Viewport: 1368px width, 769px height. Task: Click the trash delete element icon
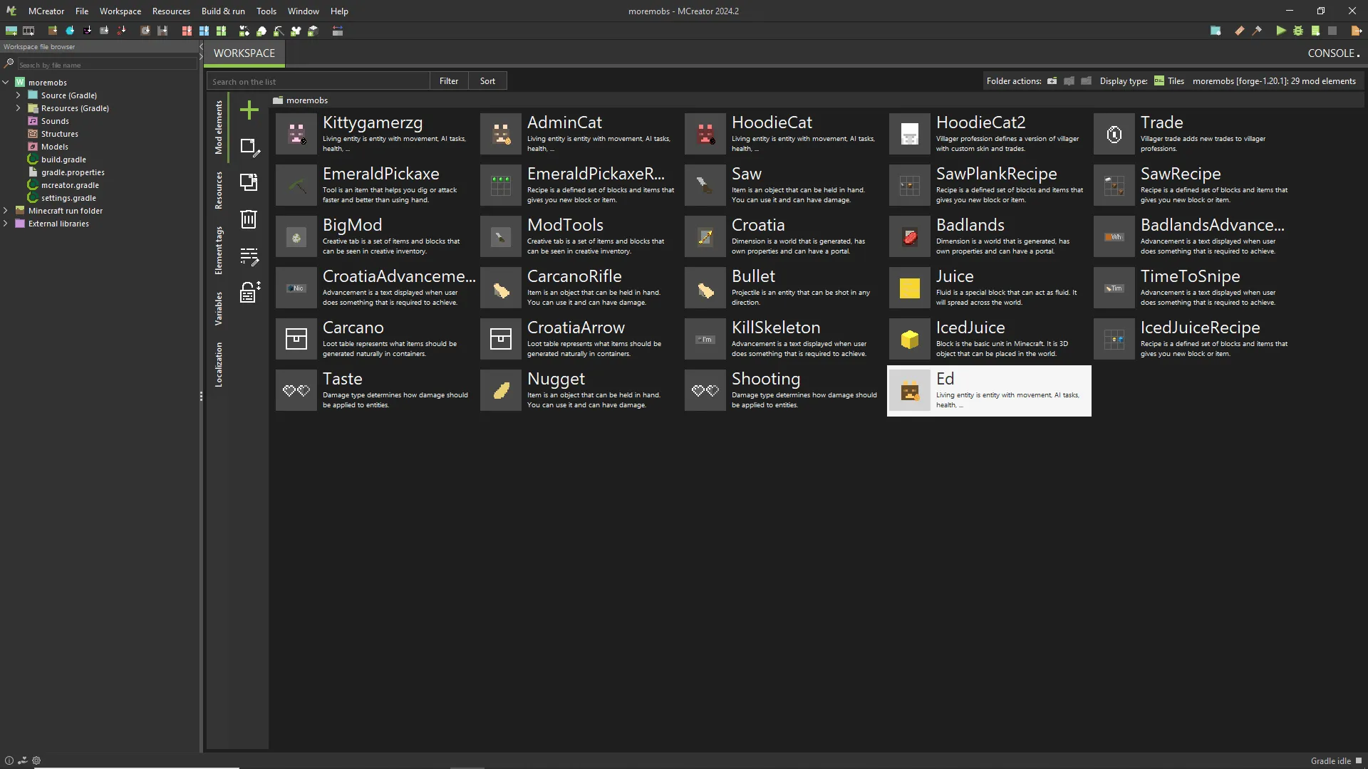pos(249,219)
